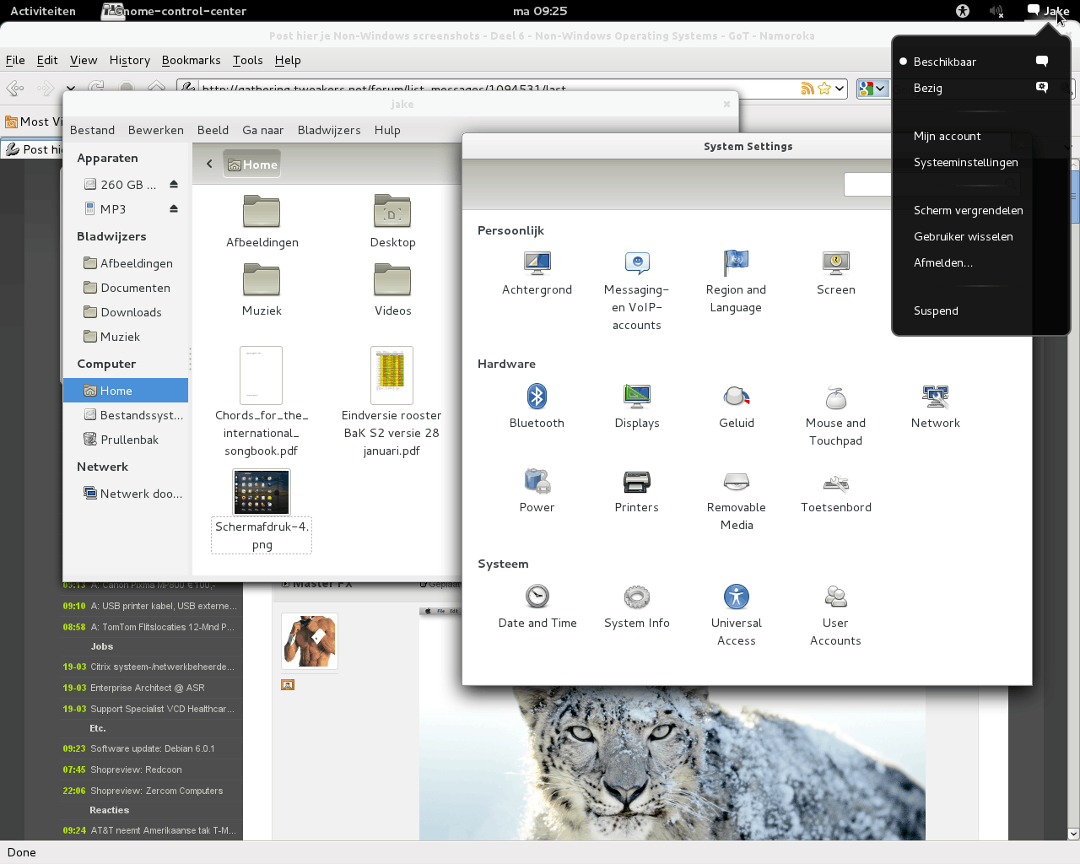Screen dimensions: 1080x864
Task: Open Toetsenbord keyboard settings
Action: [x=836, y=490]
